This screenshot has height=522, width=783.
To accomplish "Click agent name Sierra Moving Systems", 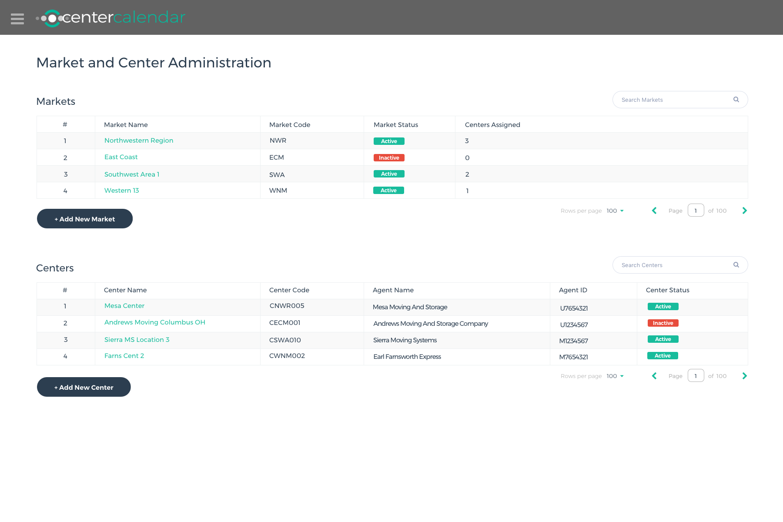I will coord(405,340).
